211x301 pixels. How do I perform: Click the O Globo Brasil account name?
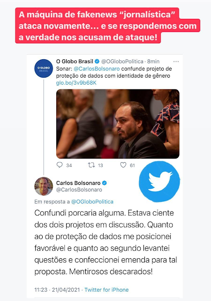tap(75, 62)
